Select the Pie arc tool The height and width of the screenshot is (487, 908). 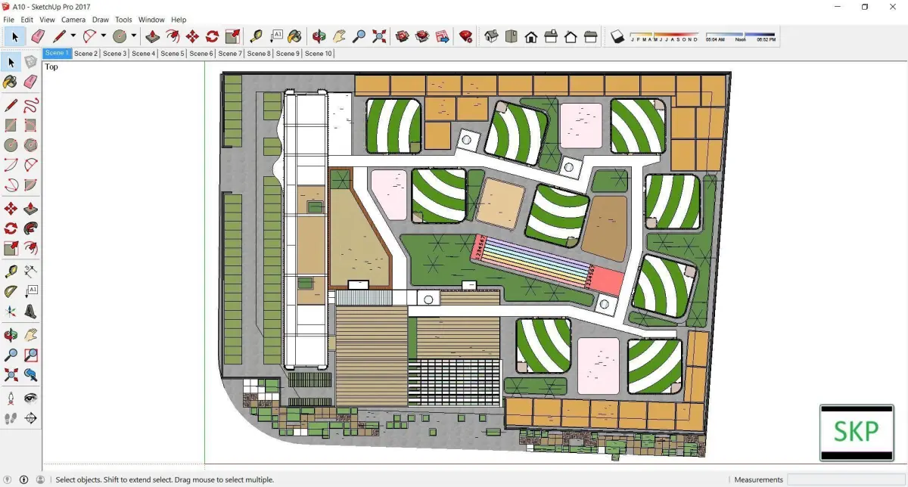point(30,186)
